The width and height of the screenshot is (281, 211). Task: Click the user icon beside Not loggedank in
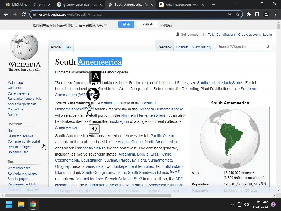[x=178, y=34]
